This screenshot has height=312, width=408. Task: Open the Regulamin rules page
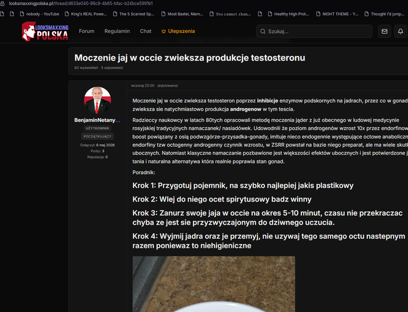point(117,31)
